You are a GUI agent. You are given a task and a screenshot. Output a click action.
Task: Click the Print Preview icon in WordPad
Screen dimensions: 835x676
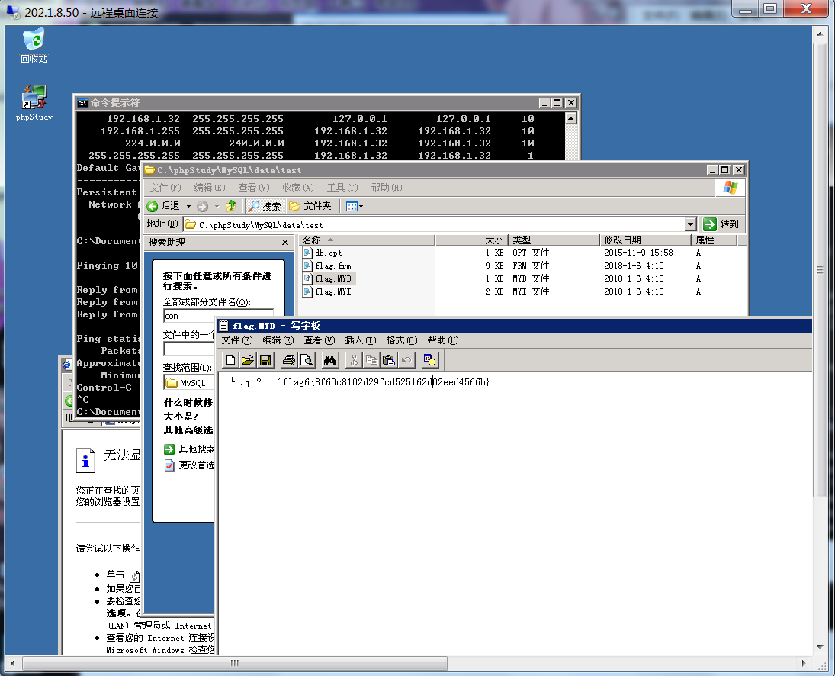coord(307,361)
